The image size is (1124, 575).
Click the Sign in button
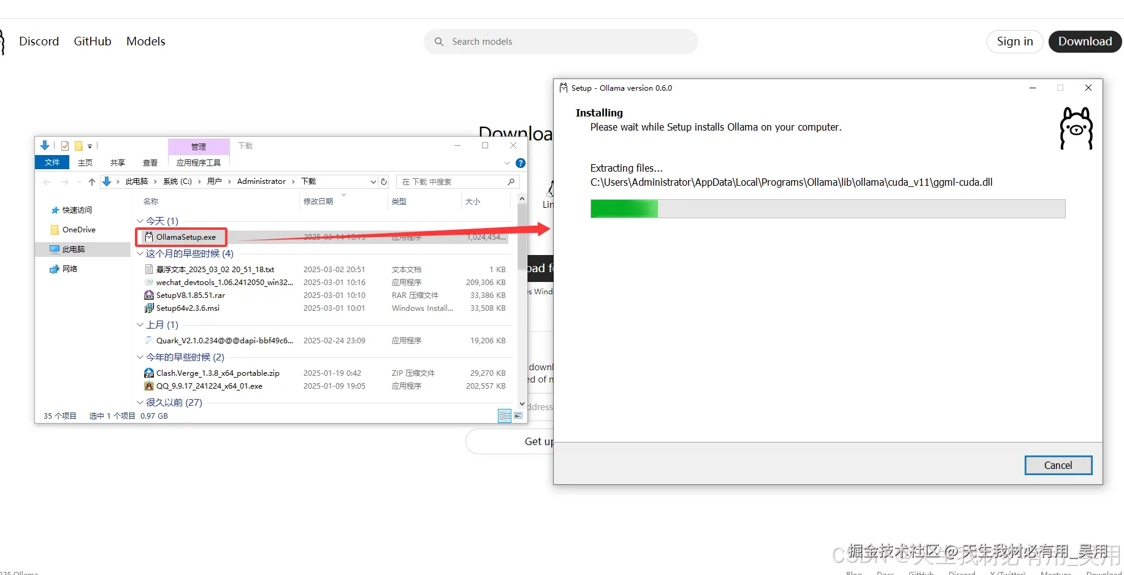[1015, 42]
